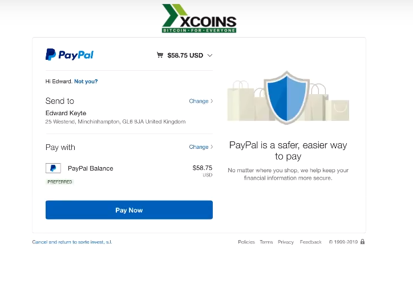The height and width of the screenshot is (304, 413).
Task: Click the 25 Westend shipping address text
Action: pos(115,121)
